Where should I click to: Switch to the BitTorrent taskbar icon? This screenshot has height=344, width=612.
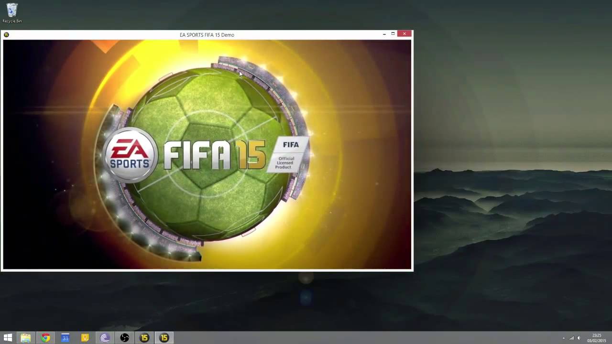pos(105,338)
